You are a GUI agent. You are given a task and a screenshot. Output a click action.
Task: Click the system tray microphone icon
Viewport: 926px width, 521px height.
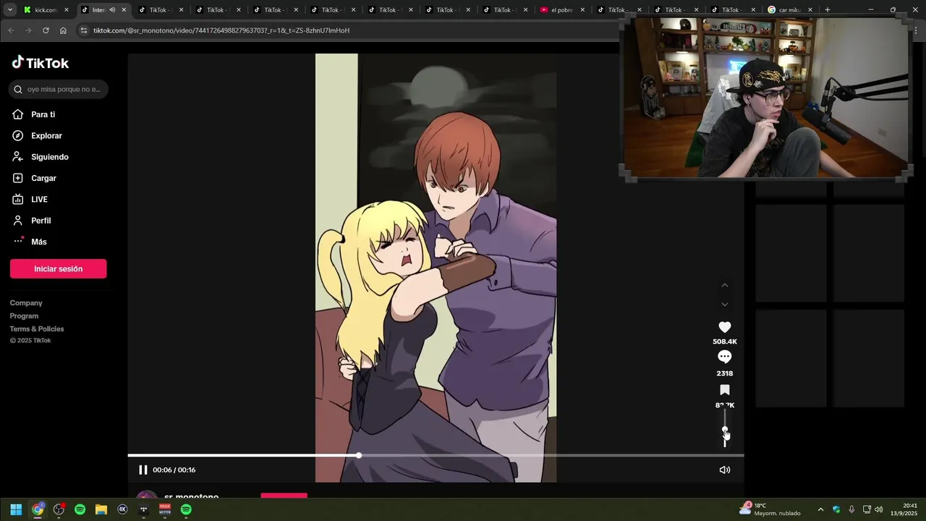point(851,509)
